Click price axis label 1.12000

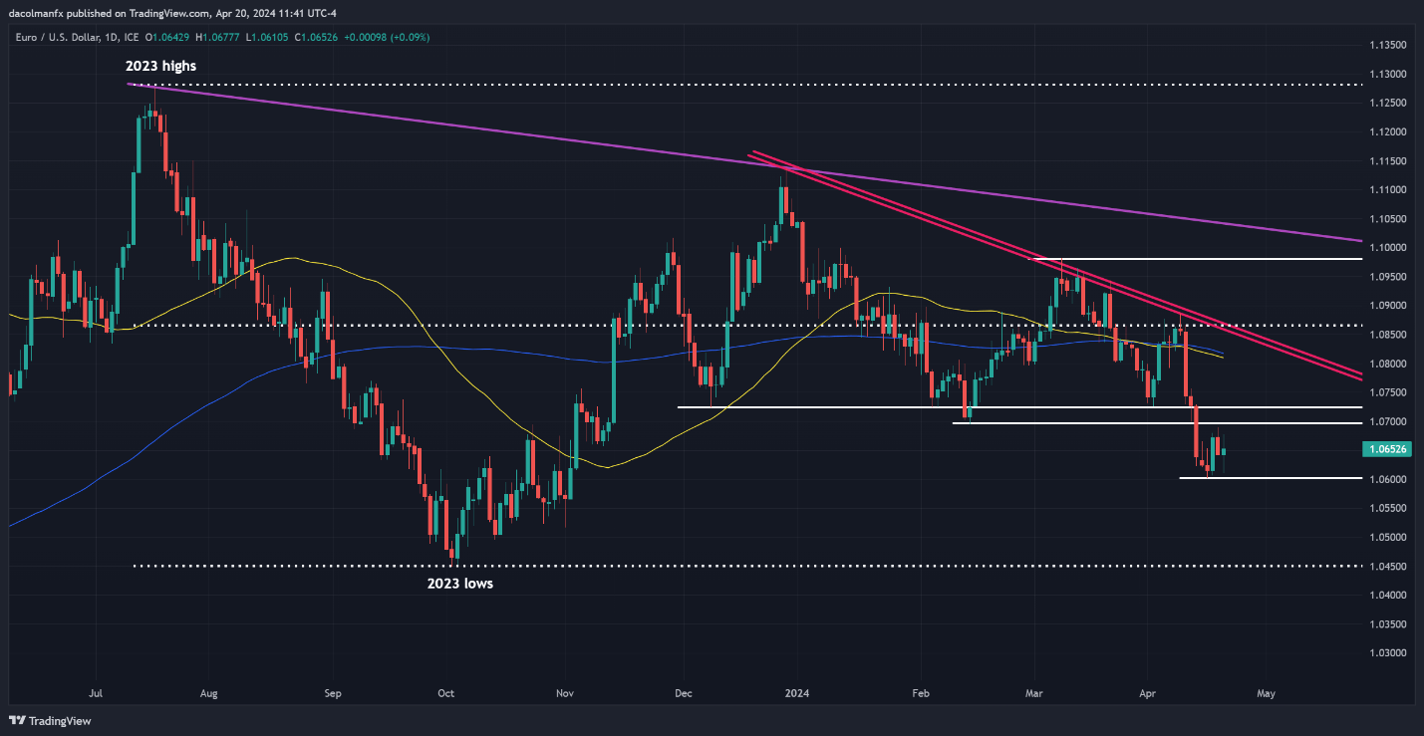pos(1388,132)
